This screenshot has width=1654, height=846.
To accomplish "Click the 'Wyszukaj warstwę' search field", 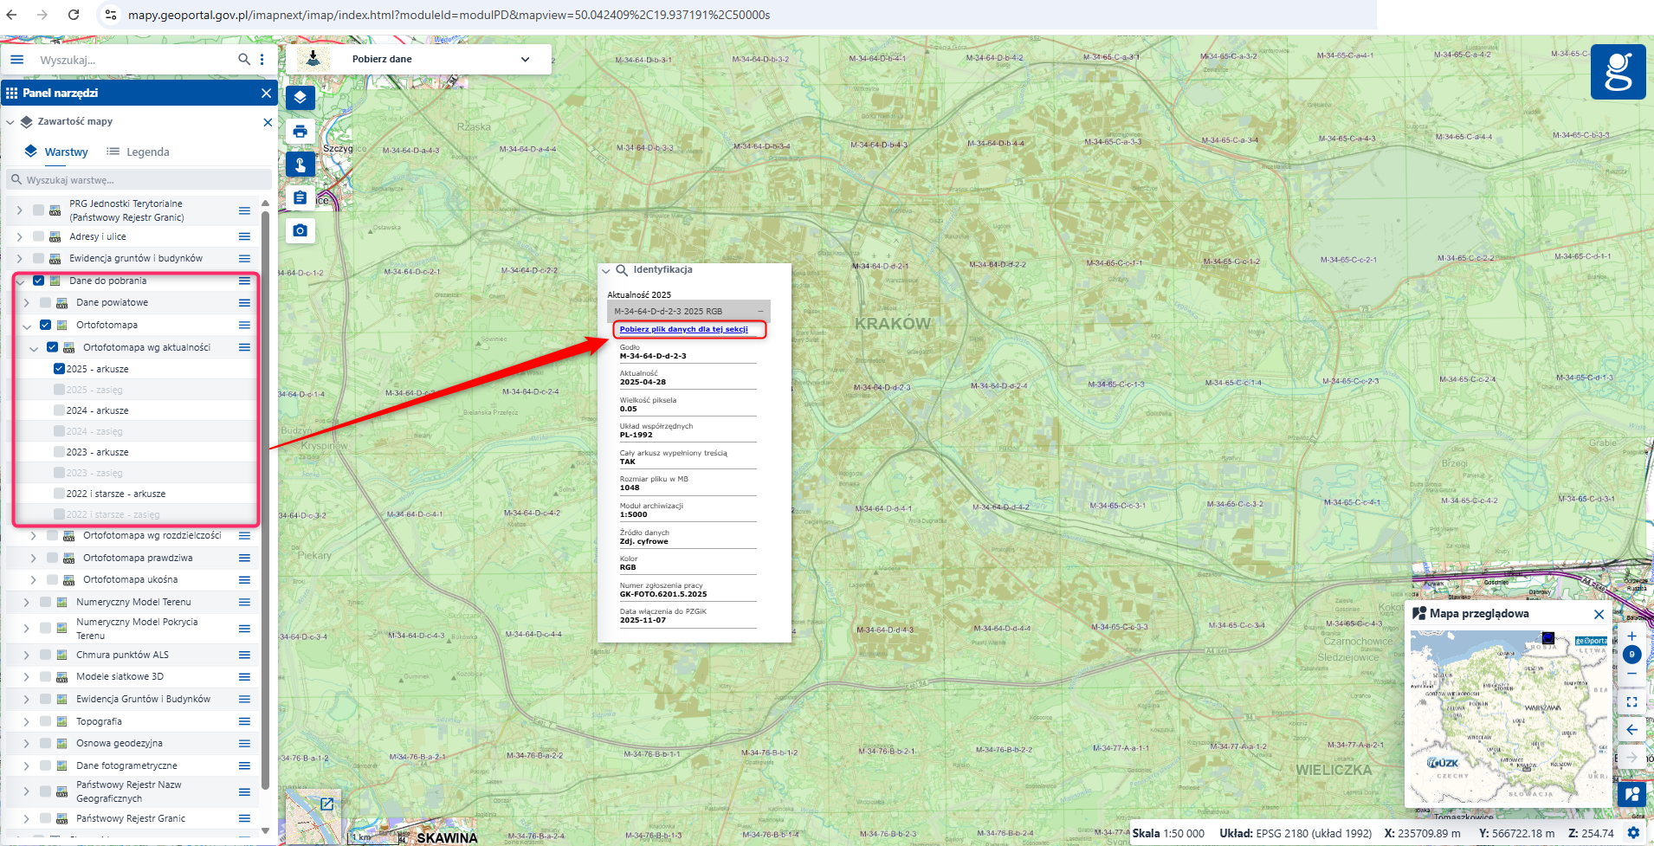I will pos(139,180).
